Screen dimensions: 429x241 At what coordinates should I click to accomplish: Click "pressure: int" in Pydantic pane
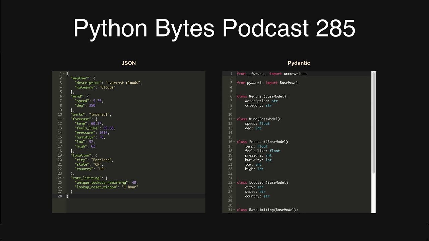[258, 155]
